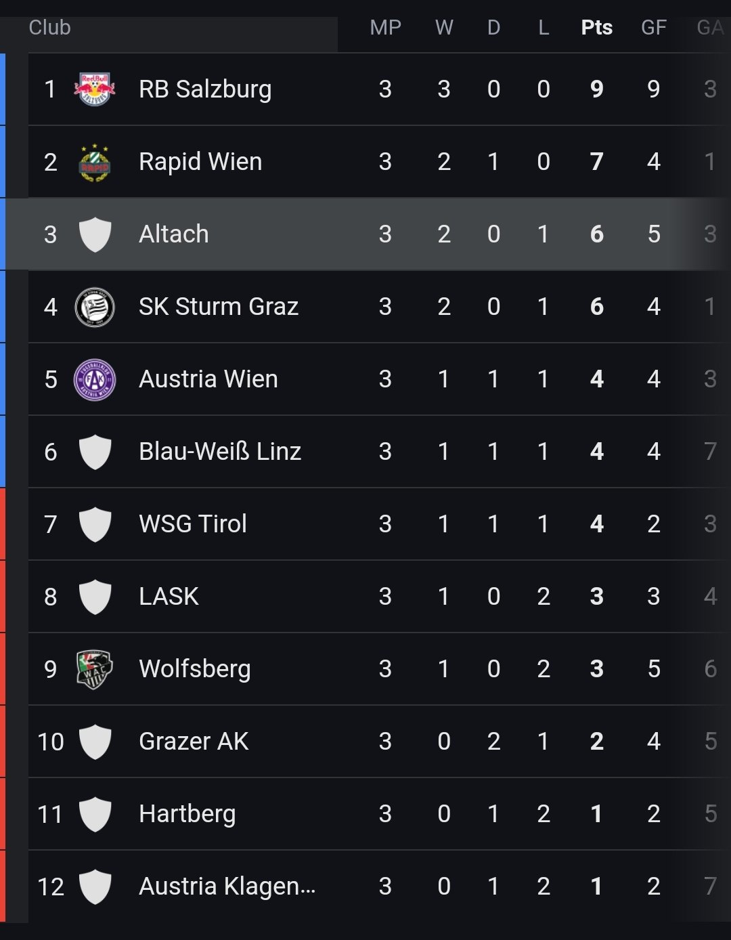The height and width of the screenshot is (940, 731).
Task: Select the Rapid Wien team name
Action: [x=200, y=162]
